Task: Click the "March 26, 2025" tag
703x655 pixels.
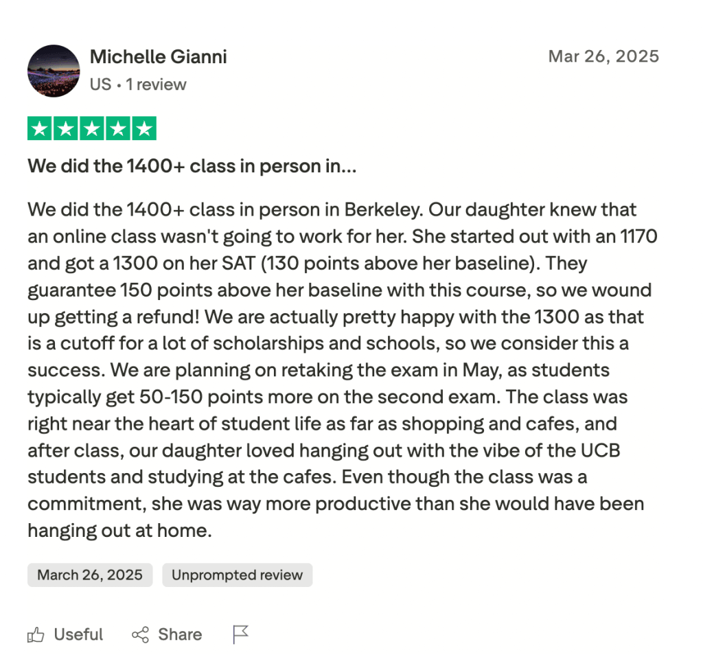Action: click(x=89, y=575)
